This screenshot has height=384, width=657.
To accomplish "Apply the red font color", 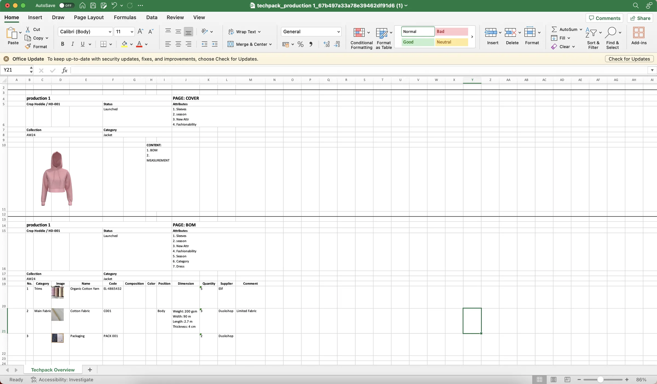I will pos(139,44).
